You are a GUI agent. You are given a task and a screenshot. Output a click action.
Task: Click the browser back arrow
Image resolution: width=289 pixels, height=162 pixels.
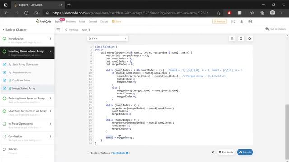point(7,13)
